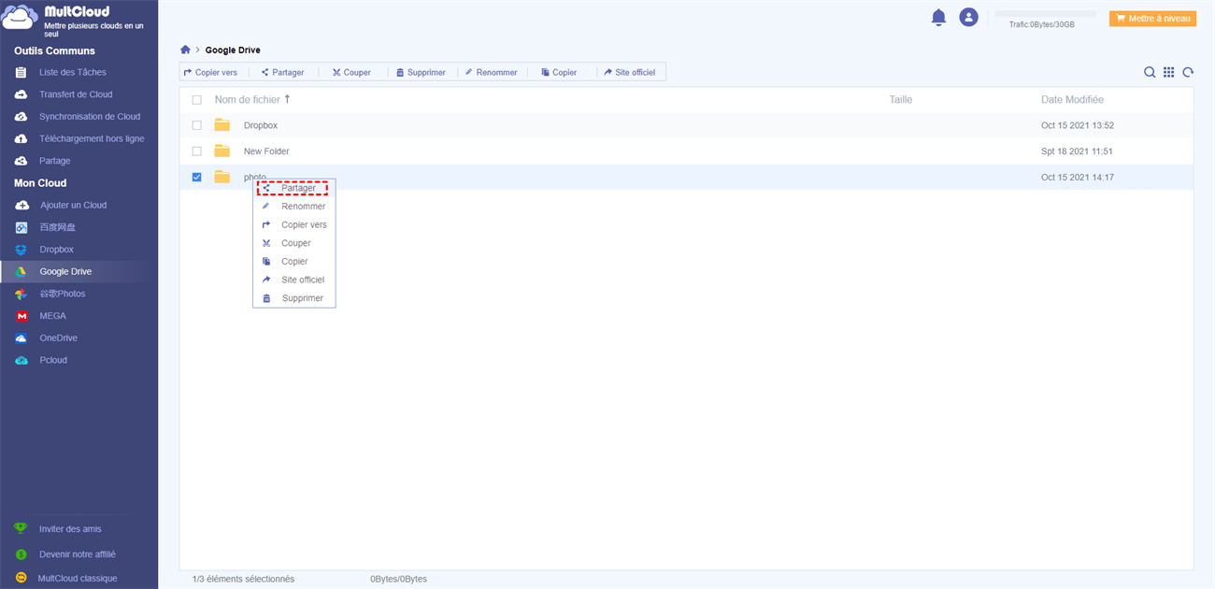Choose Couper in context menu
Screen dimensions: 1215x589
[293, 243]
